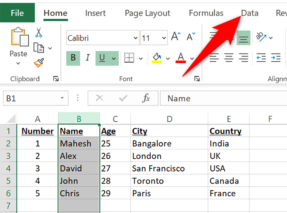Toggle Italic formatting
This screenshot has height=213, width=287.
point(87,58)
